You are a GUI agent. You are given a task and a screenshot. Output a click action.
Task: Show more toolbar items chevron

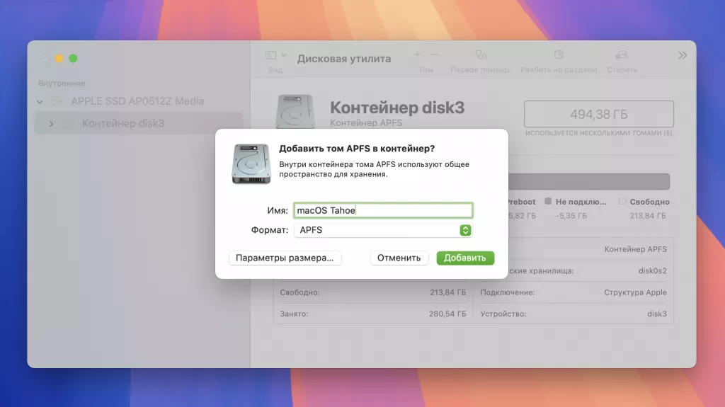pos(683,55)
